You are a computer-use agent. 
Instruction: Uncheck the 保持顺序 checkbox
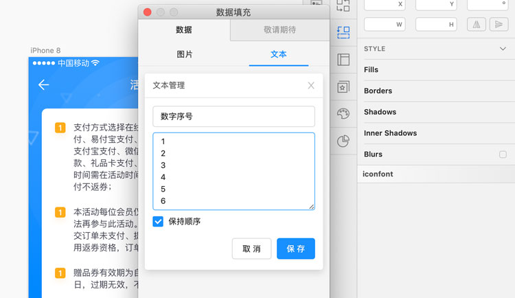159,222
